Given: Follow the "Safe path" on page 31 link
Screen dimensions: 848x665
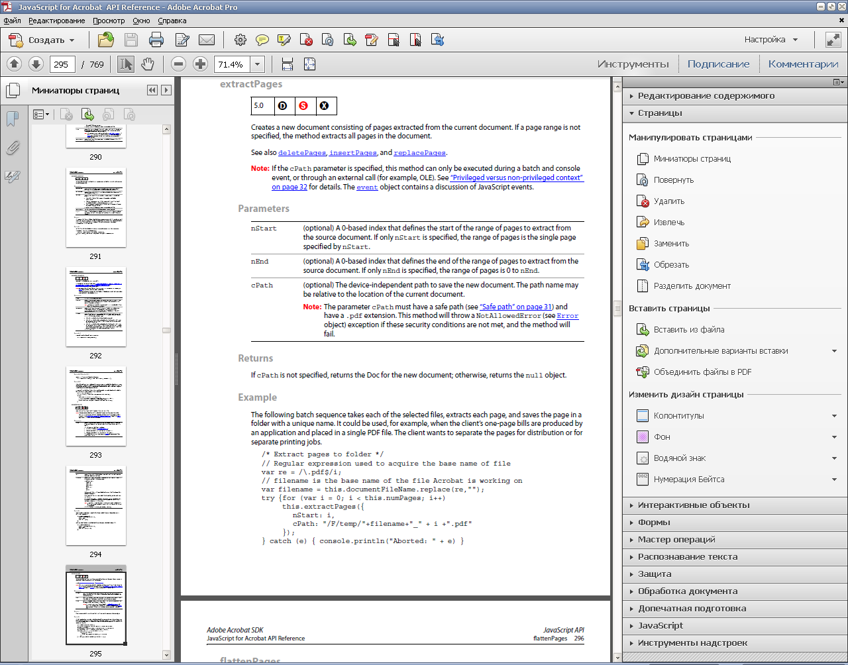Looking at the screenshot, I should tap(516, 307).
